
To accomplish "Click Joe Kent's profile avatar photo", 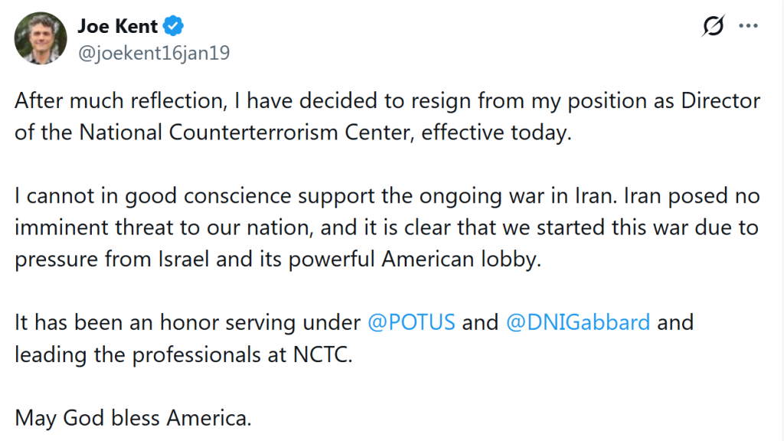I will pyautogui.click(x=41, y=38).
